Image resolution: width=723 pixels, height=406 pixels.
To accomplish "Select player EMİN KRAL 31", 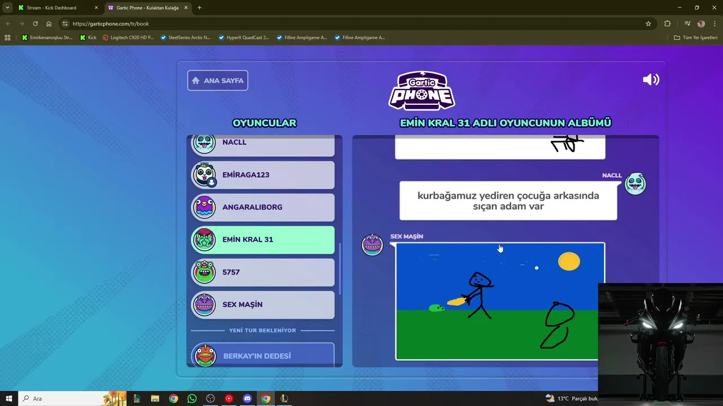I will 263,240.
